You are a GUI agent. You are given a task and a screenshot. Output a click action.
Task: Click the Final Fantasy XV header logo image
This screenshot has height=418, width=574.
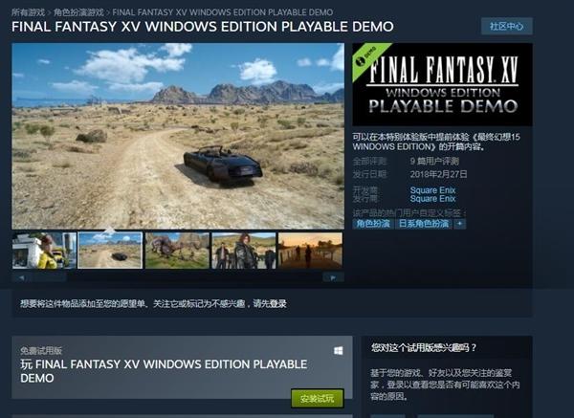click(x=443, y=84)
